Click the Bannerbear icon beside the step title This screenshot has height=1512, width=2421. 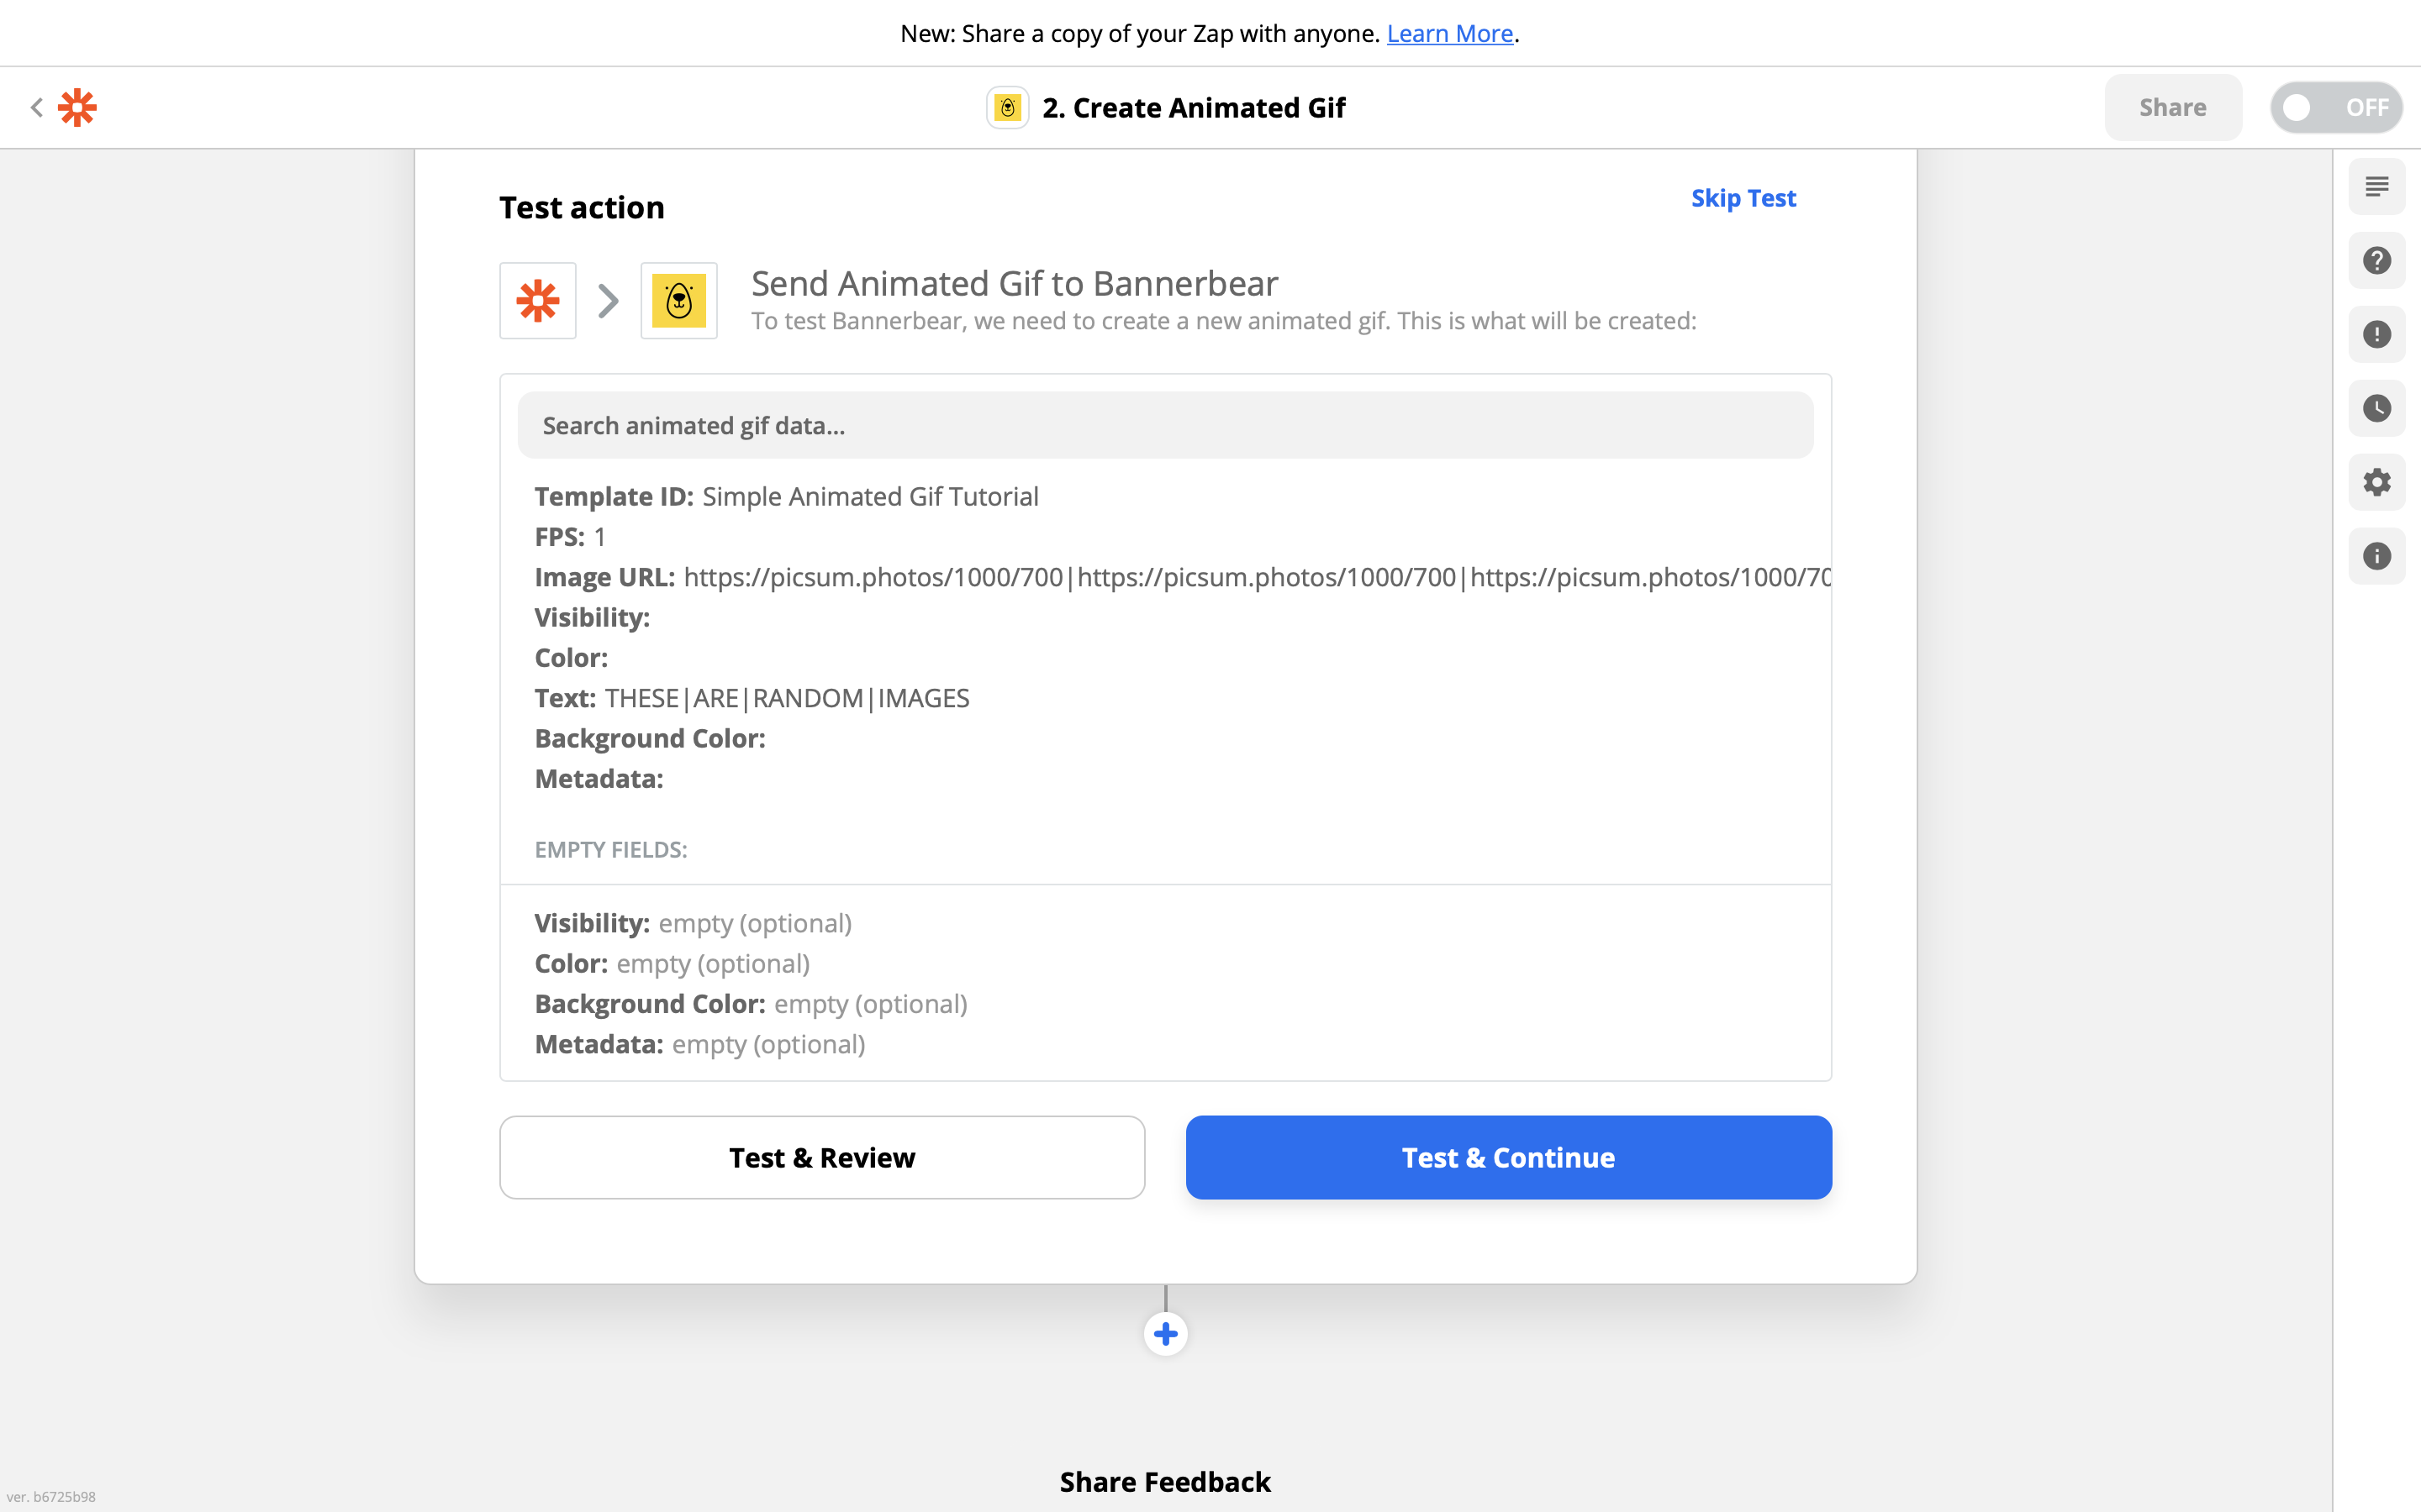click(x=1007, y=107)
